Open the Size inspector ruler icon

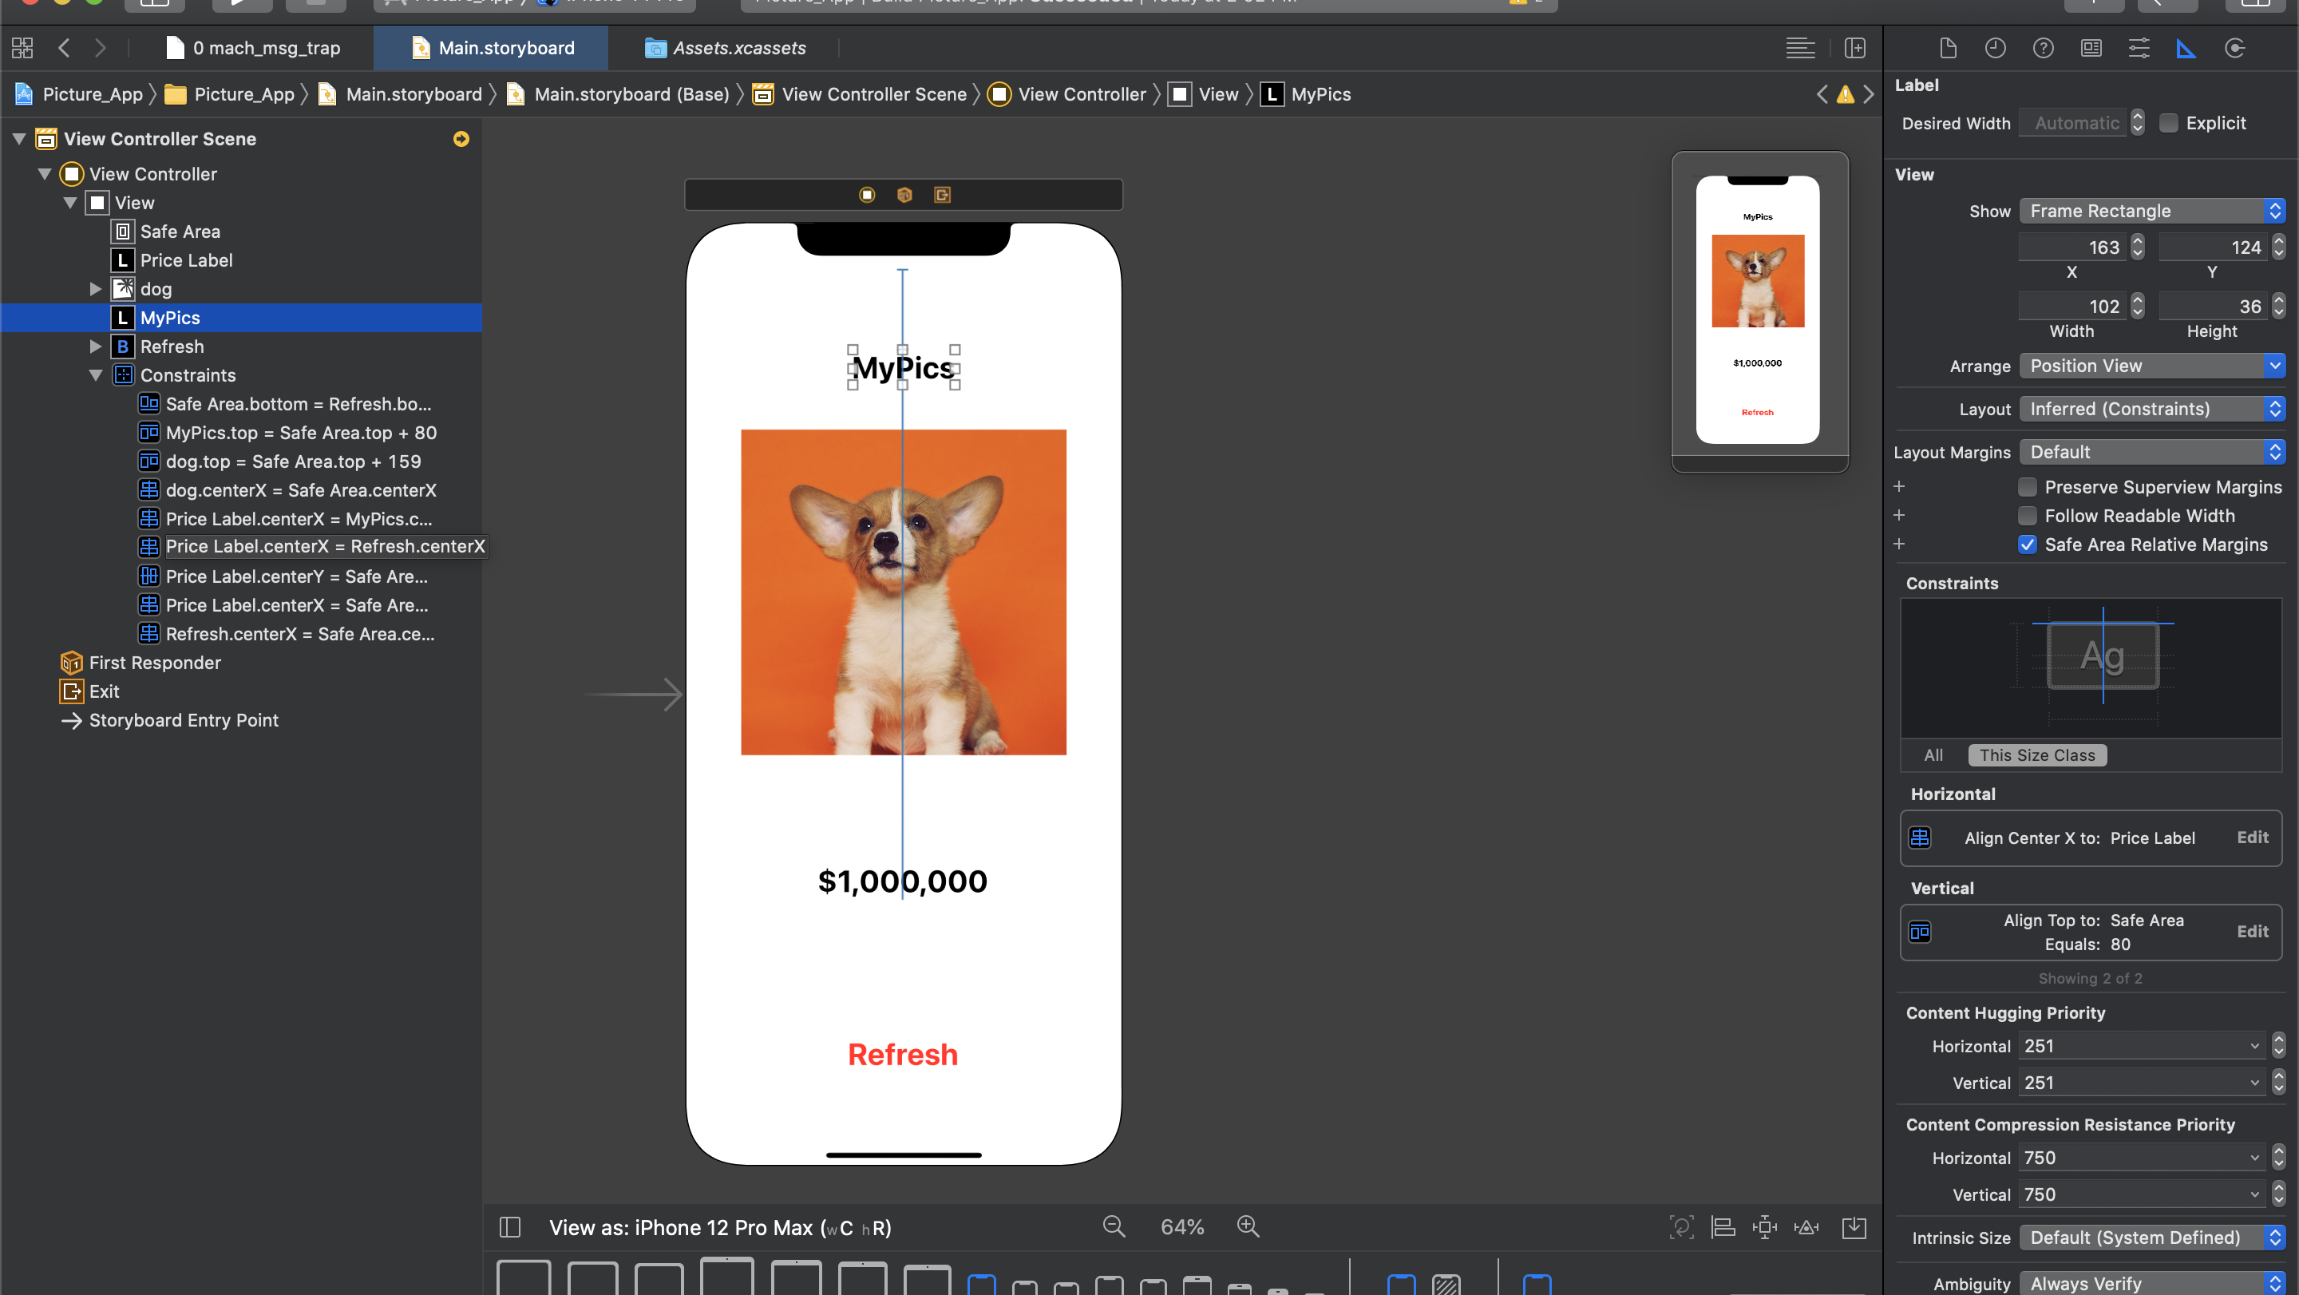coord(2186,48)
